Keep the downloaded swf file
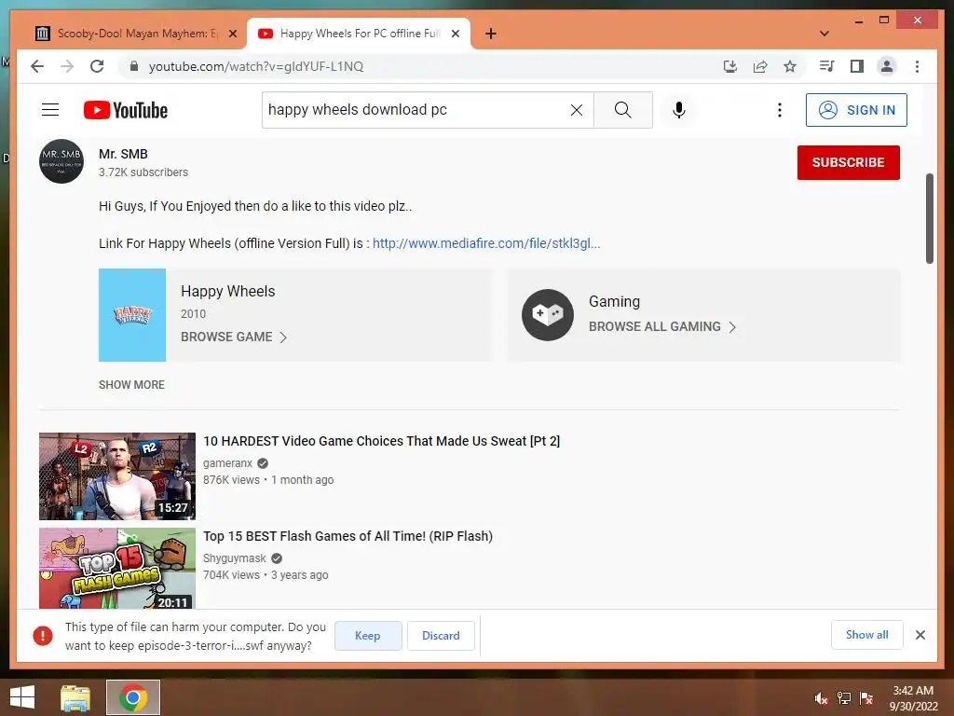This screenshot has height=716, width=954. 368,636
